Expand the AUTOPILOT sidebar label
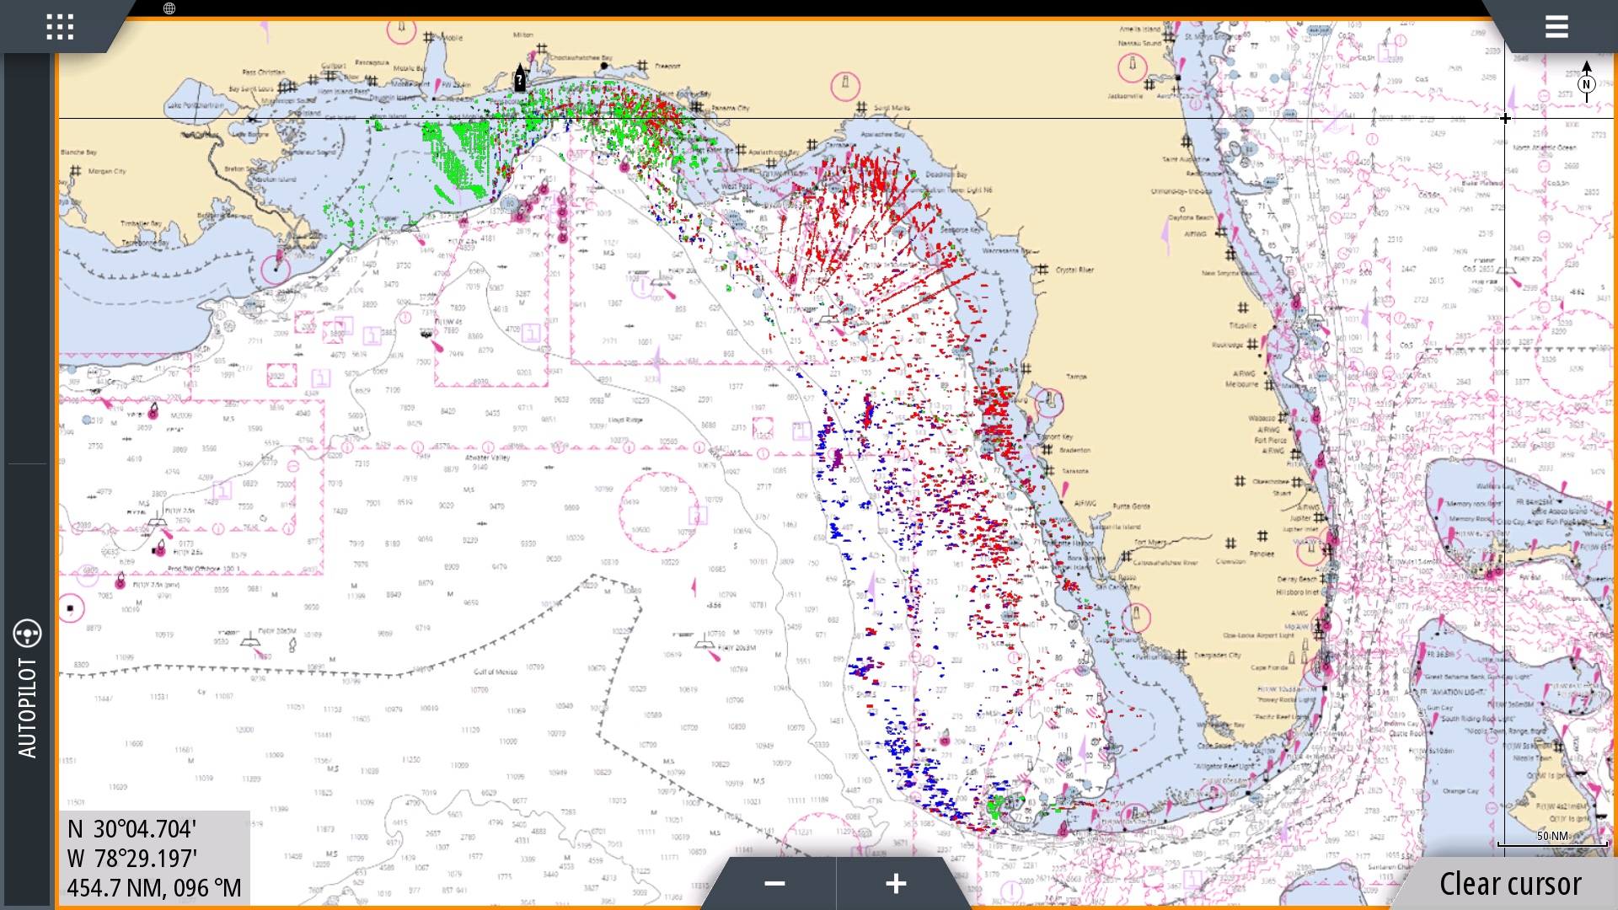This screenshot has height=910, width=1618. tap(27, 708)
